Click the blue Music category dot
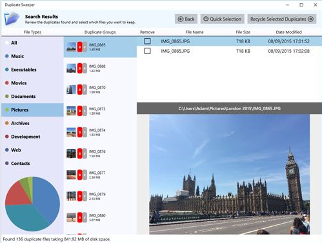The width and height of the screenshot is (322, 243). [7, 56]
